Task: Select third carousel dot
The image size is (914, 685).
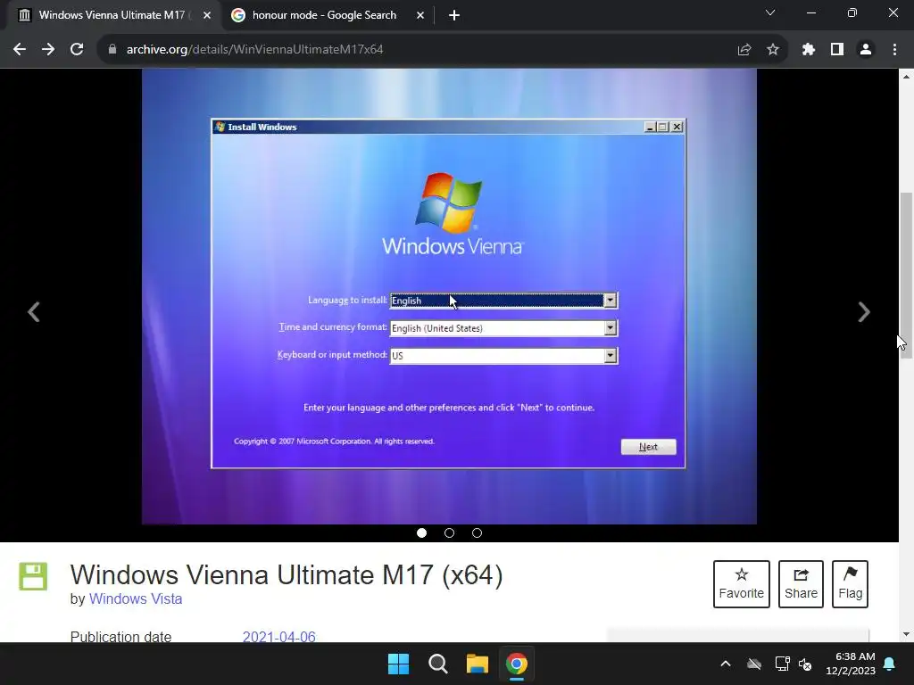Action: point(477,533)
